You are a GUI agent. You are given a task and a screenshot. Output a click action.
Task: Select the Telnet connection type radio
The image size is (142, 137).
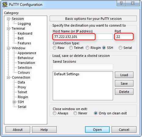pos(71,48)
